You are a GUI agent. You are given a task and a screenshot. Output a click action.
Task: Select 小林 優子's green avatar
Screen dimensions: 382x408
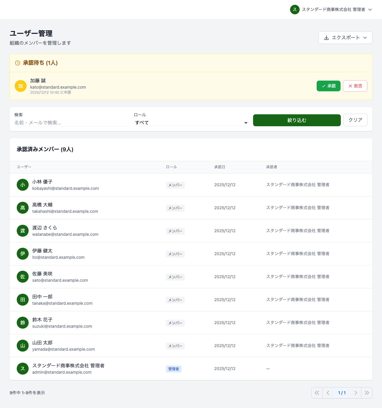[22, 185]
